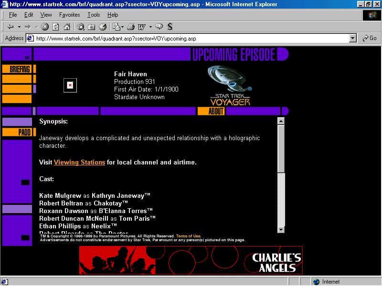
Task: Click the synopsis scrollbar down arrow
Action: tap(281, 230)
